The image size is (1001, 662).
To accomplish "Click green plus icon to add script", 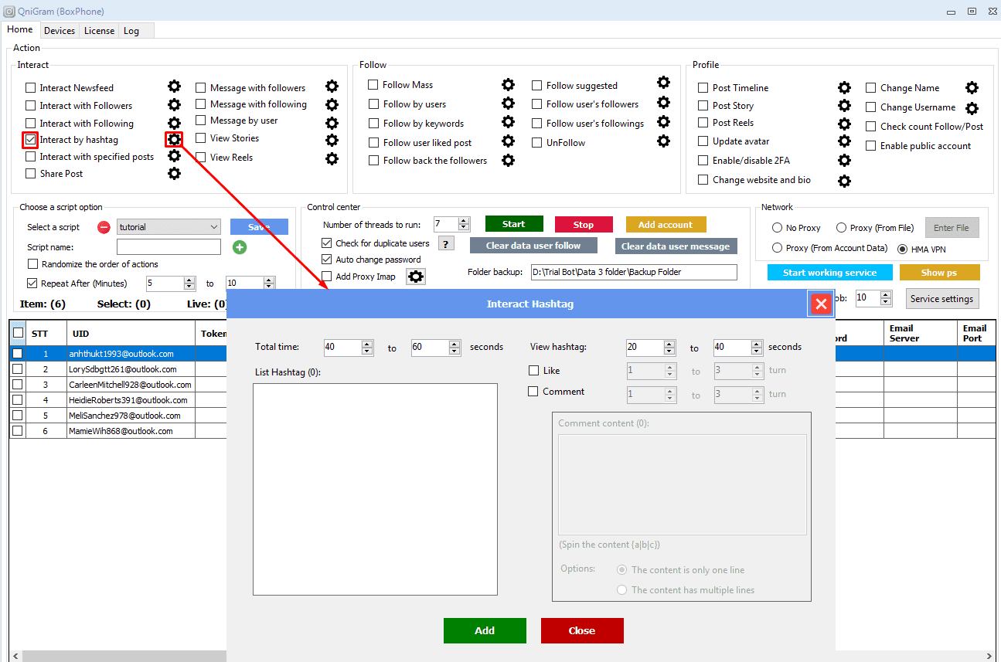I will 240,247.
